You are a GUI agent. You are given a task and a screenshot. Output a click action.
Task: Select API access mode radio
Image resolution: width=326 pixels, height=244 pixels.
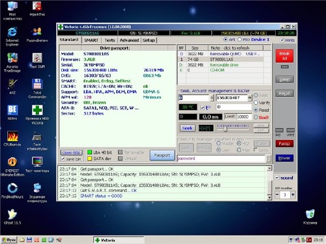click(x=226, y=40)
